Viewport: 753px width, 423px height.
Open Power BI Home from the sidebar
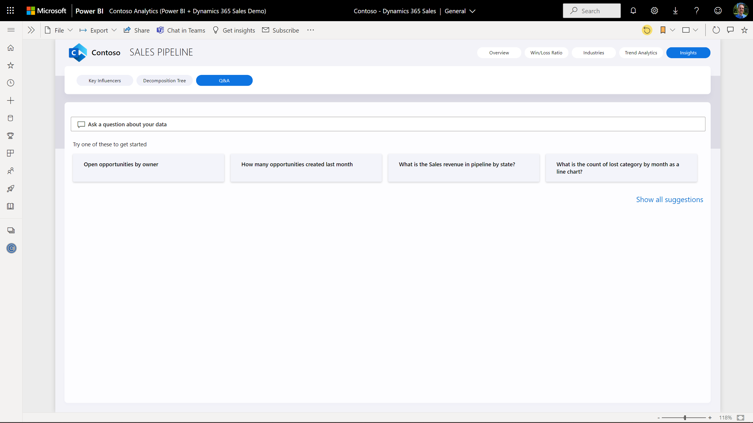pos(11,48)
